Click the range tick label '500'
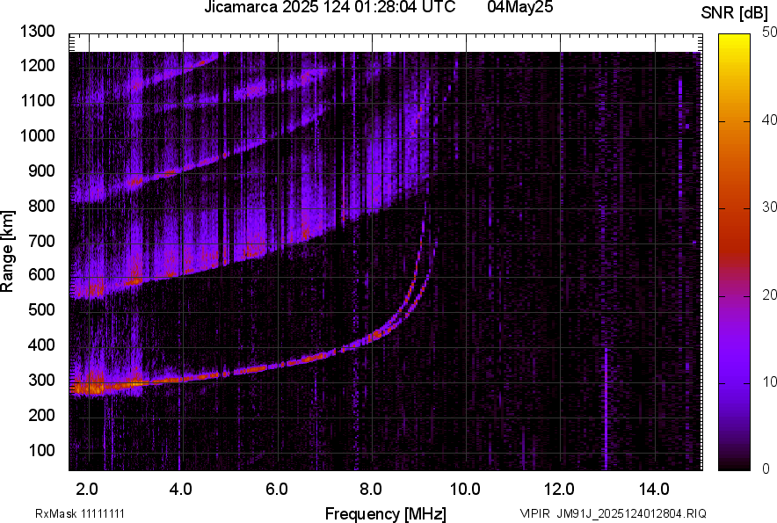This screenshot has height=523, width=777. [x=41, y=309]
